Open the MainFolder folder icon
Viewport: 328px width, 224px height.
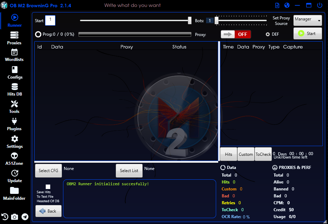14,194
